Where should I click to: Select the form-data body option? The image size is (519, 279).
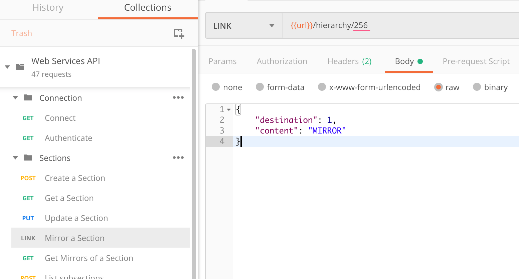(x=260, y=87)
